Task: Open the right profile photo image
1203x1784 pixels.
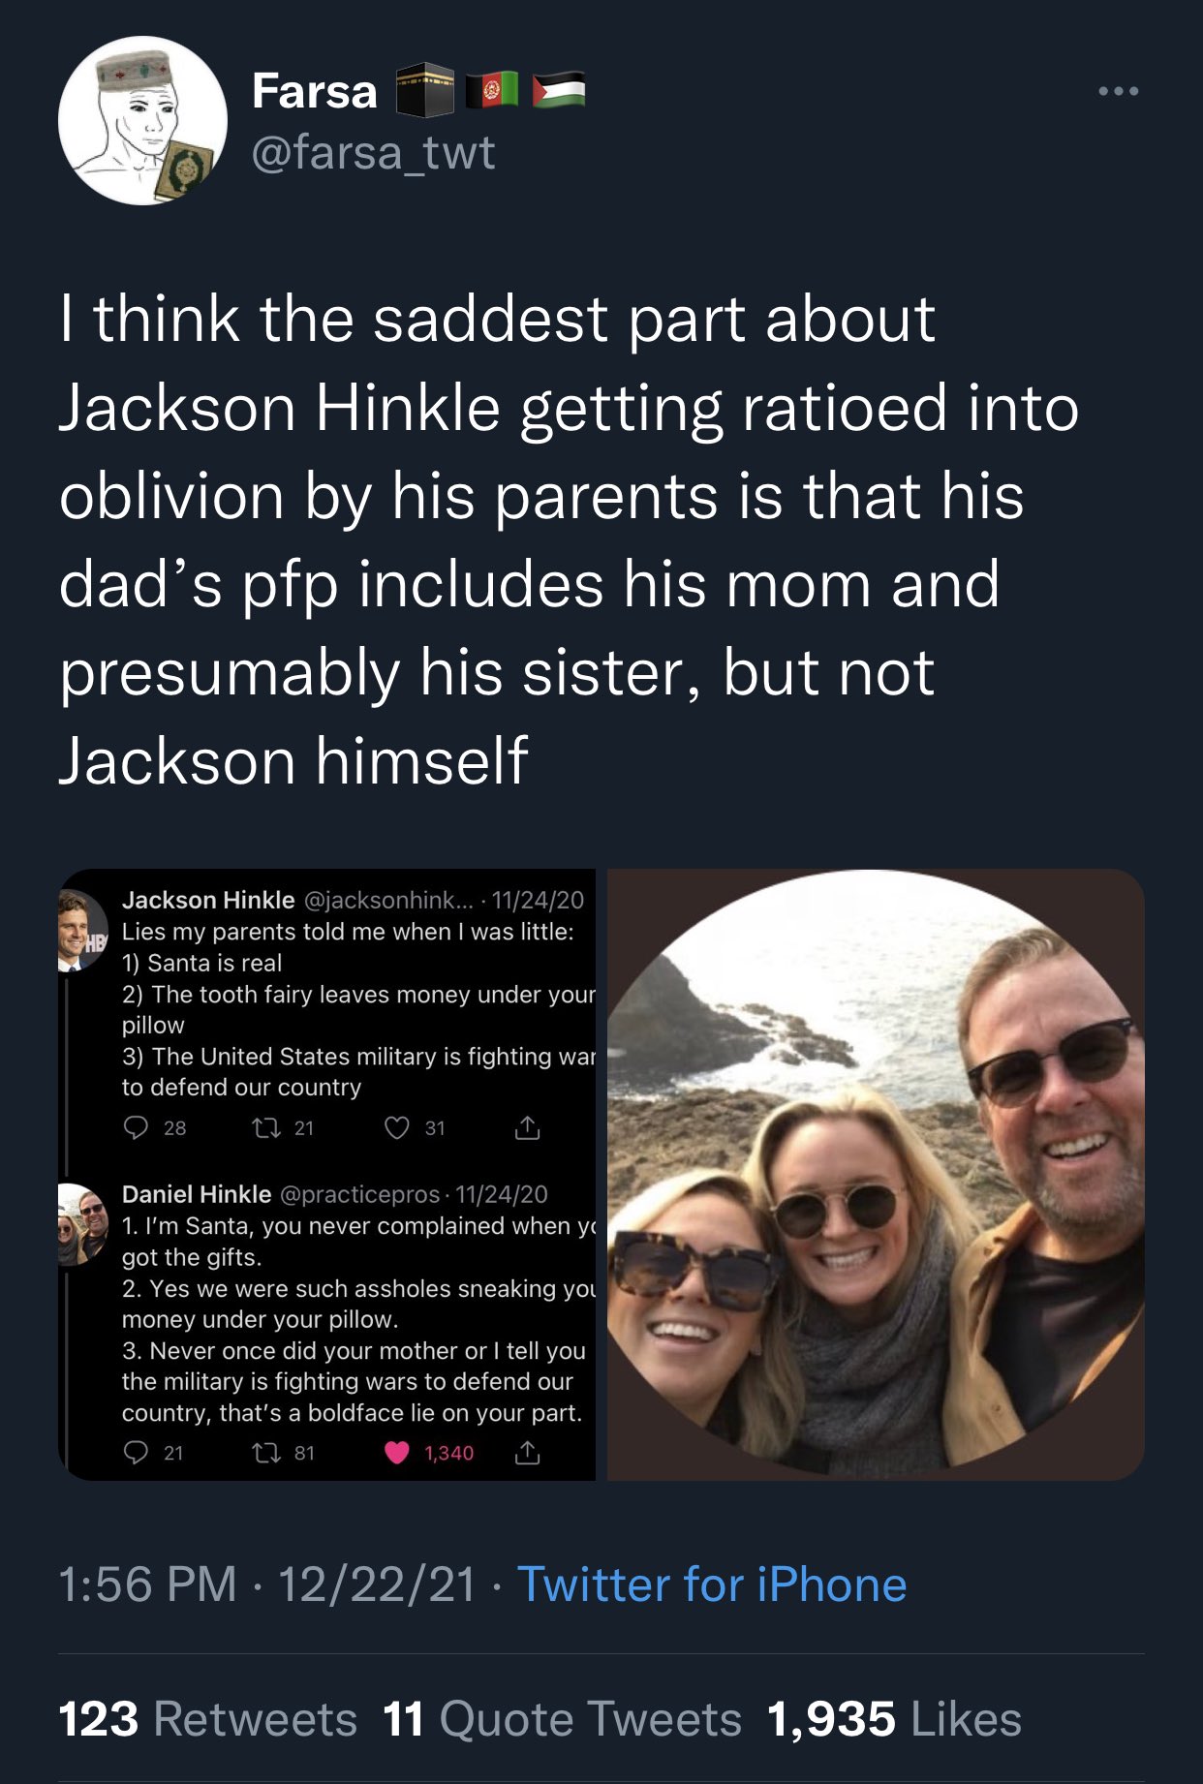Action: pyautogui.click(x=876, y=1174)
